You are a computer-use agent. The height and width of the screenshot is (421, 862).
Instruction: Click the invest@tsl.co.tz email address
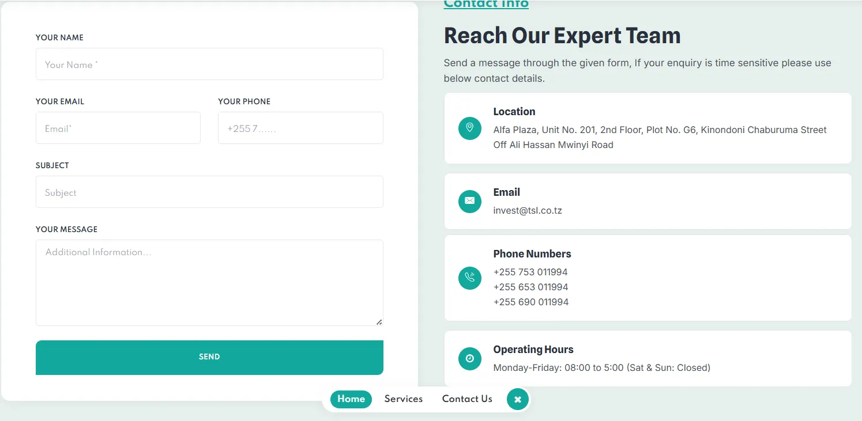tap(528, 211)
